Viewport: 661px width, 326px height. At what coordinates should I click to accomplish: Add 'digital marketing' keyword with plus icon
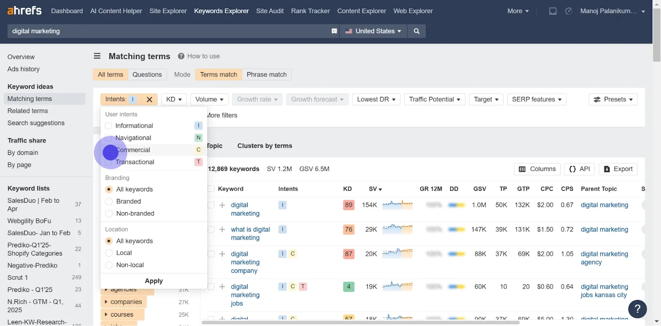click(222, 205)
